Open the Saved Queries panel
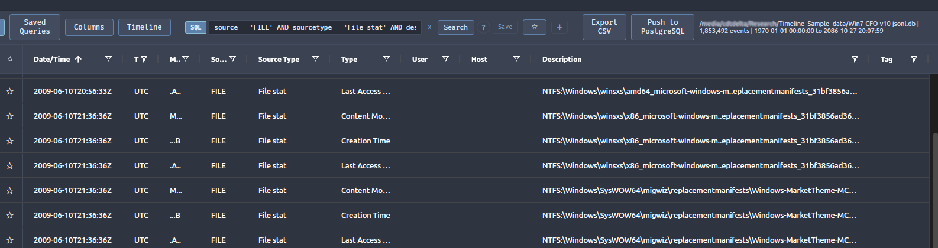Screen dimensions: 938x248 click(35, 27)
